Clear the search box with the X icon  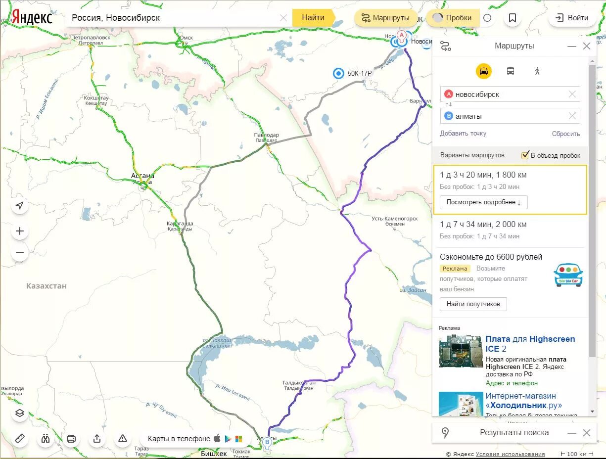(283, 18)
